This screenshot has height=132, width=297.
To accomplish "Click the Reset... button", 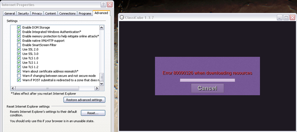I will click(93, 113).
